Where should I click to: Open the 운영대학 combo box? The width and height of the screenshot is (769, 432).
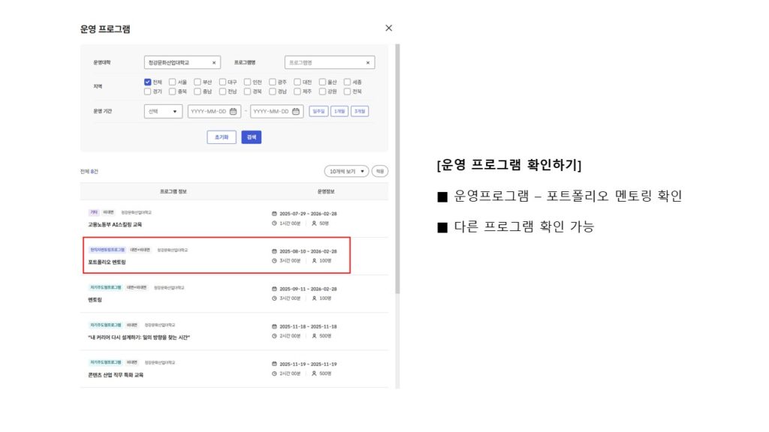pos(177,63)
